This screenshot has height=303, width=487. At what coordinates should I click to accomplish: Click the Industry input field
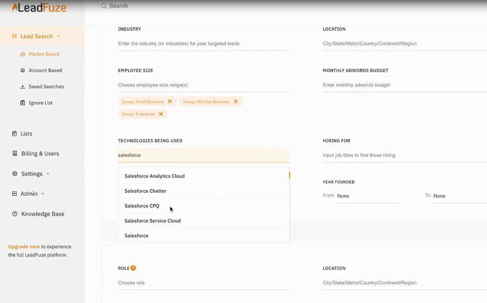[204, 43]
